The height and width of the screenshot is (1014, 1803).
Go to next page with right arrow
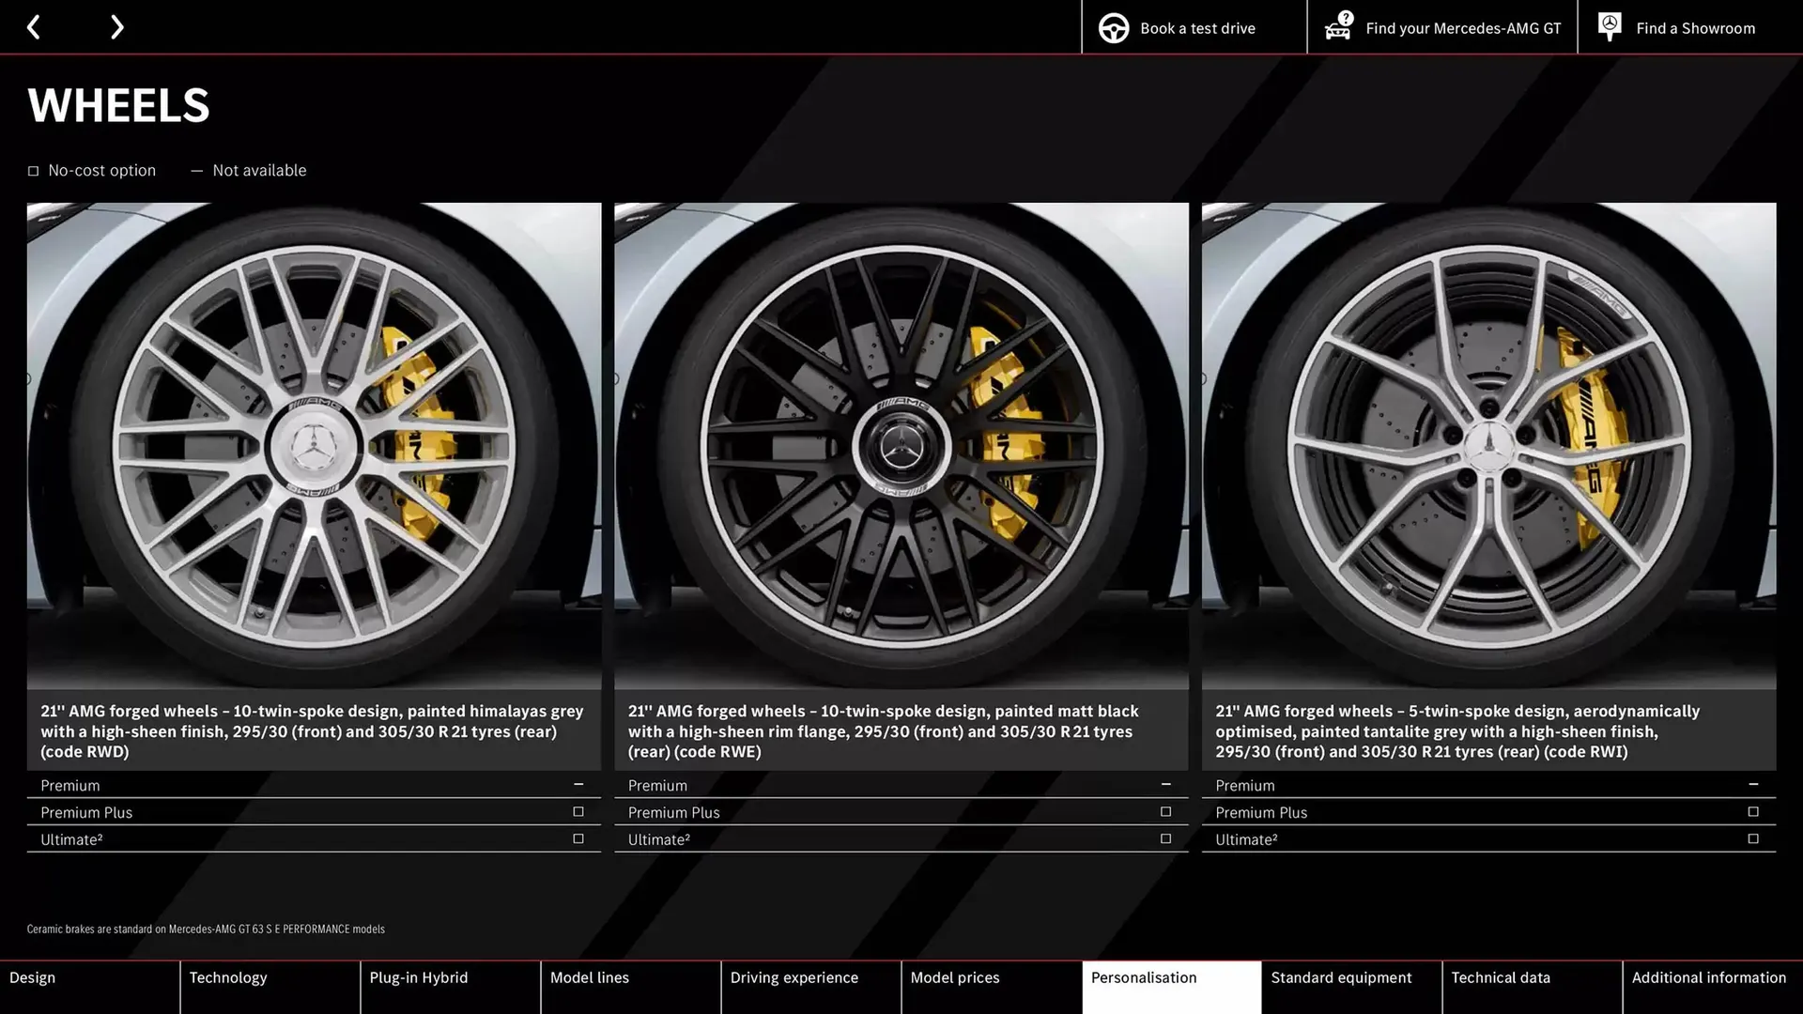coord(116,27)
